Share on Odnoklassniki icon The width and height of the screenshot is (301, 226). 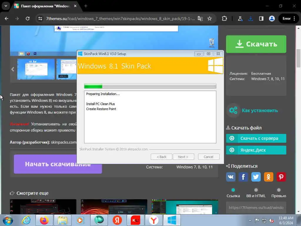(269, 177)
